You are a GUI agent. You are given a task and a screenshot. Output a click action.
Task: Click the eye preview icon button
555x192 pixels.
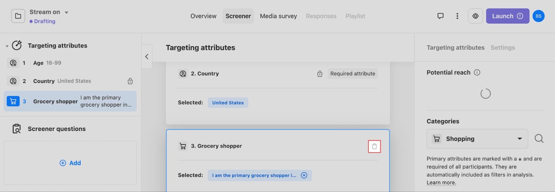click(x=476, y=16)
